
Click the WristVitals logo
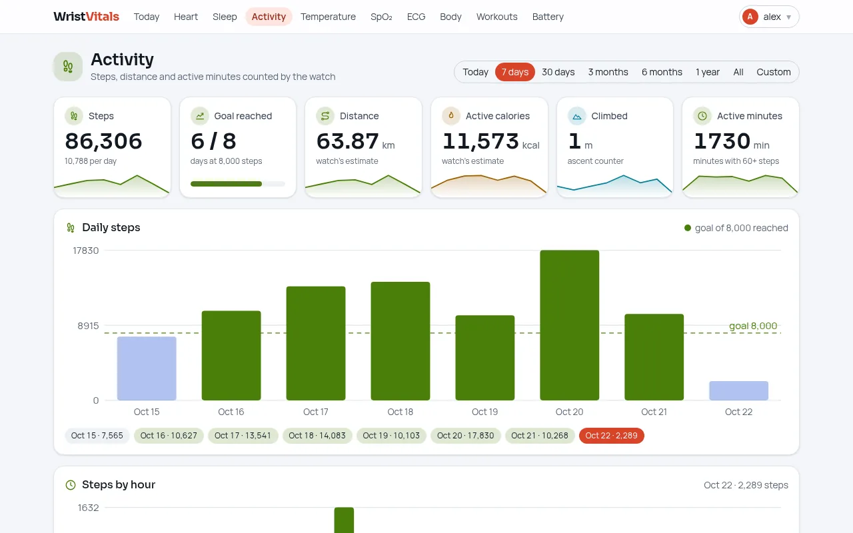point(87,17)
